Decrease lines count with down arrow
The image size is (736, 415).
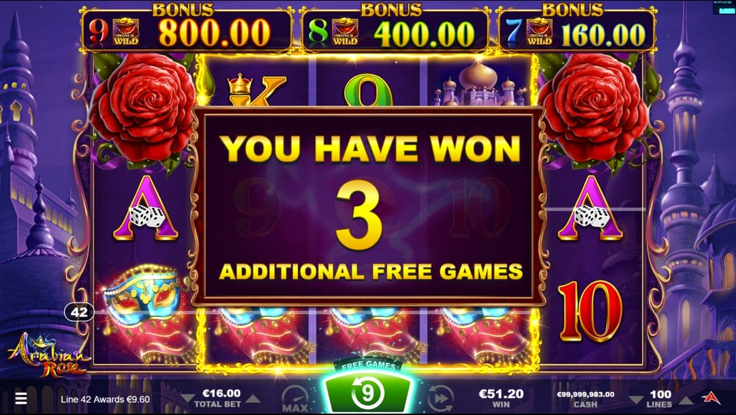coord(636,399)
